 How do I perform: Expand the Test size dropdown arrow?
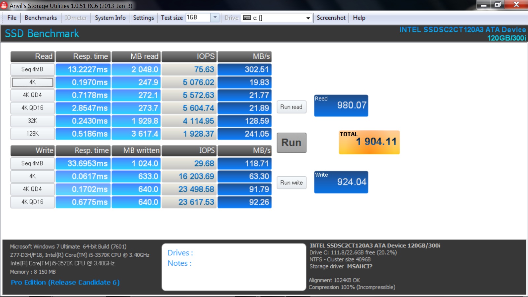[215, 17]
